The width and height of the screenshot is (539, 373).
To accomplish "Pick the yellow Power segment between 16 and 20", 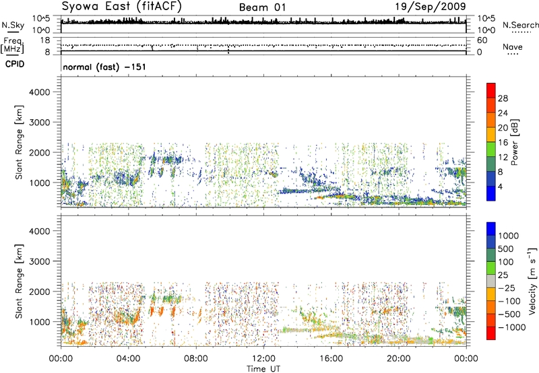I will 491,135.
